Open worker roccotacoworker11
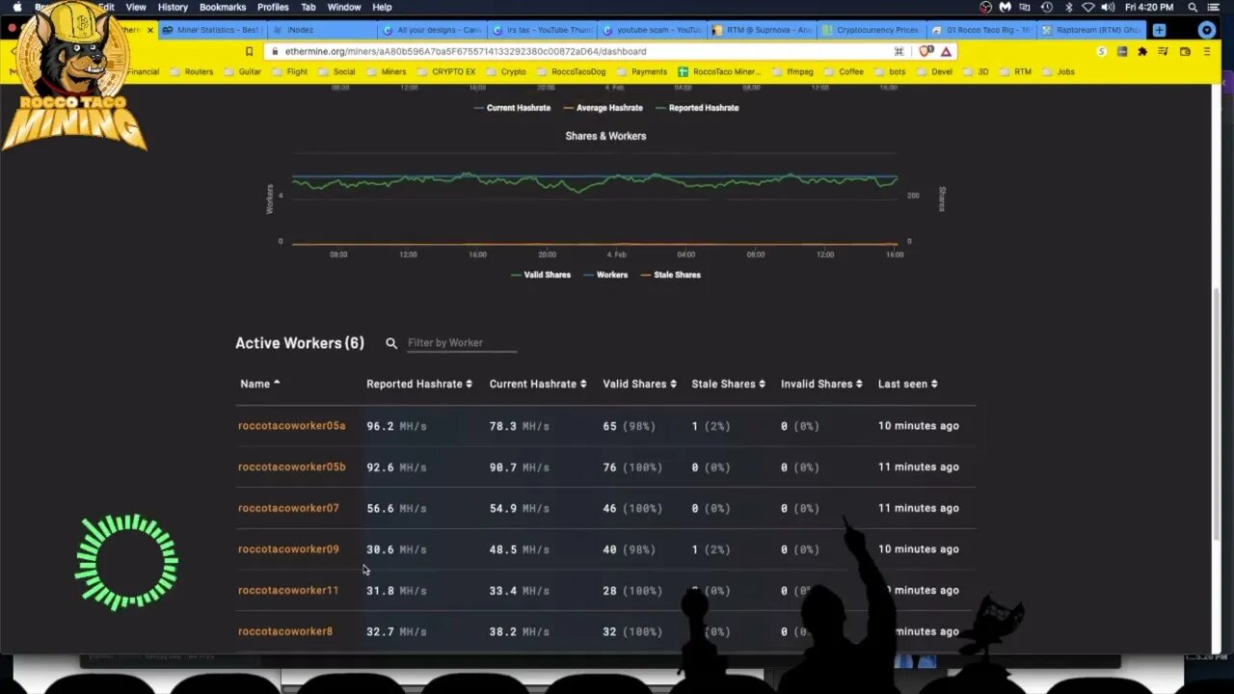Screen dimensions: 1234x694 coord(288,591)
